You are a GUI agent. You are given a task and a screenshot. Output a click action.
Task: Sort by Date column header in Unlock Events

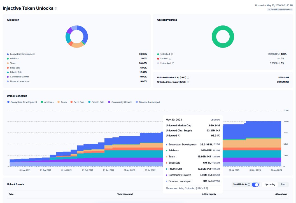tap(11, 194)
